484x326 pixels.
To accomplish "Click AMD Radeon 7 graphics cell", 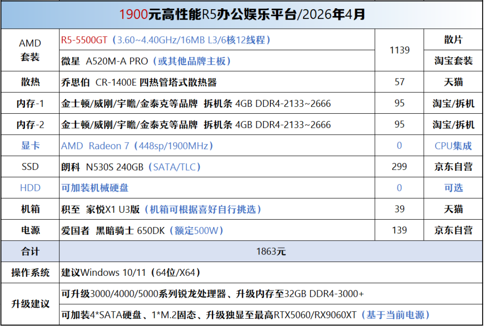I will click(x=217, y=145).
